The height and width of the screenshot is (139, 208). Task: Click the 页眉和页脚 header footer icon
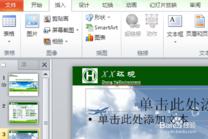(200, 21)
